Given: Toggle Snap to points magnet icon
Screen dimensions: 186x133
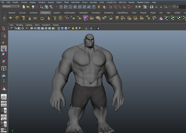Looking at the screenshot, I should click(x=119, y=7).
